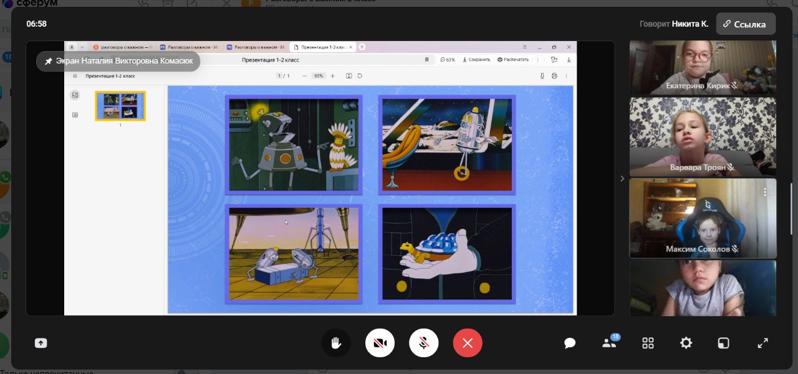Start screen sharing with the upload icon

coord(41,343)
